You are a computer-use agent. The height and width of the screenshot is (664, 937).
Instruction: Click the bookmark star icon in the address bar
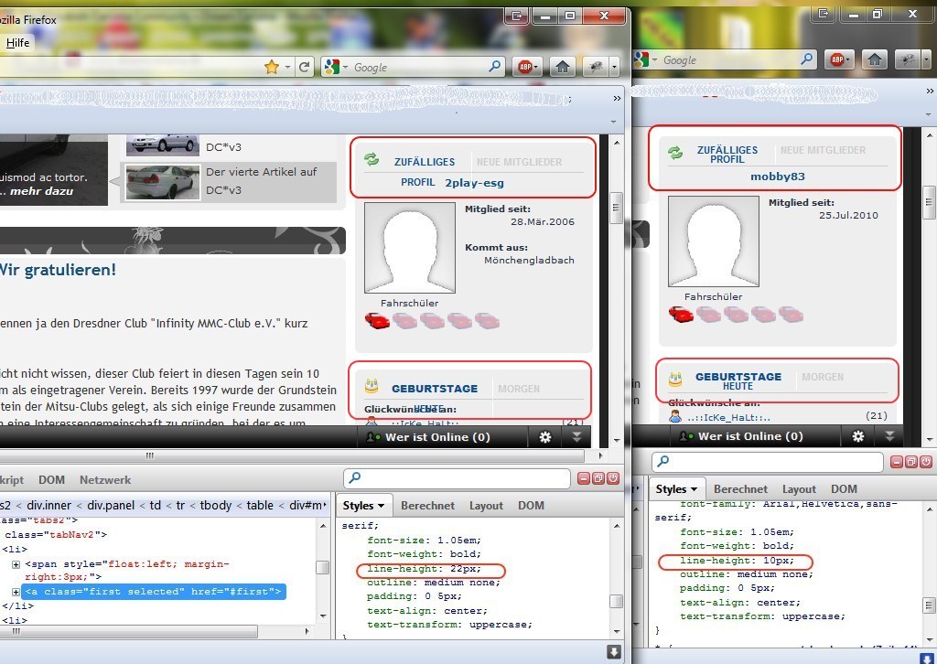pyautogui.click(x=271, y=67)
